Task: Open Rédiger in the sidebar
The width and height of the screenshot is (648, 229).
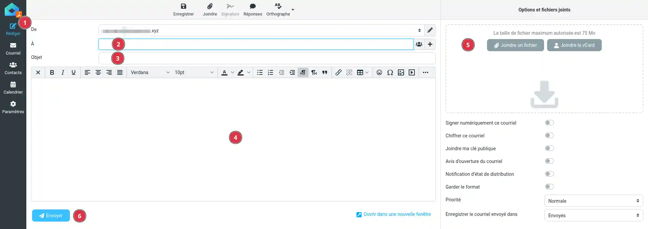Action: [13, 29]
